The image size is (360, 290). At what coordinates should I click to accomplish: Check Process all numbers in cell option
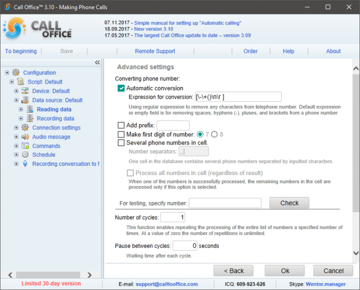[130, 173]
